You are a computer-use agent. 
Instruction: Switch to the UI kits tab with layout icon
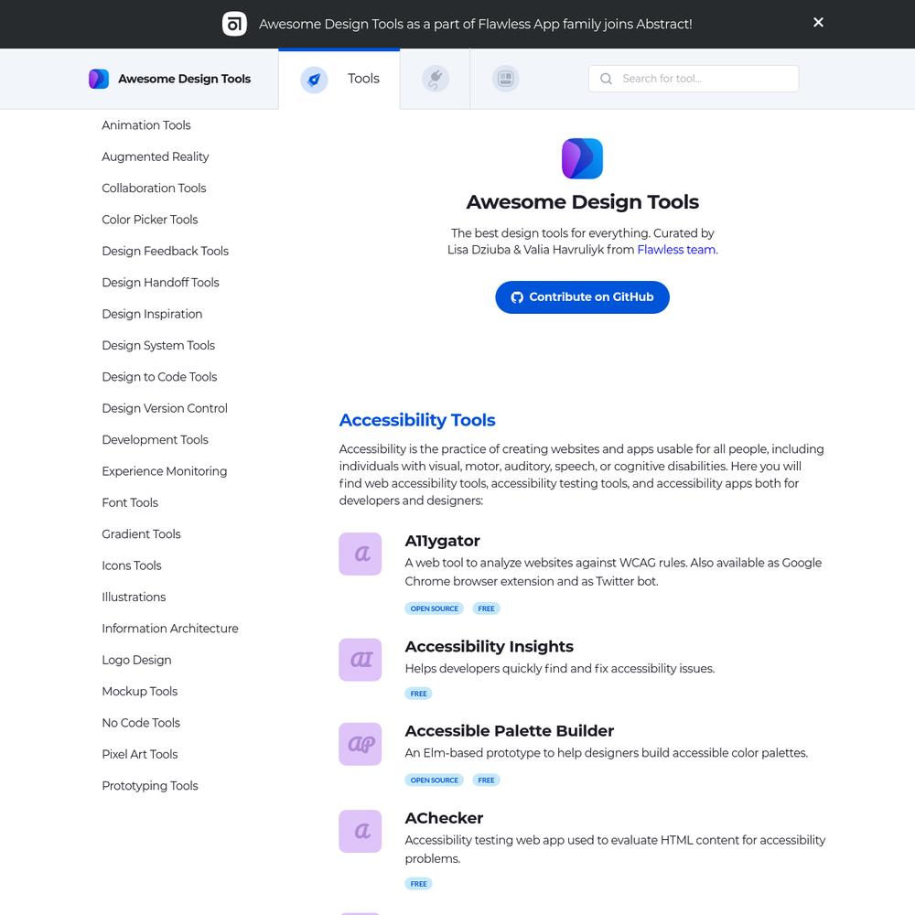pos(505,79)
